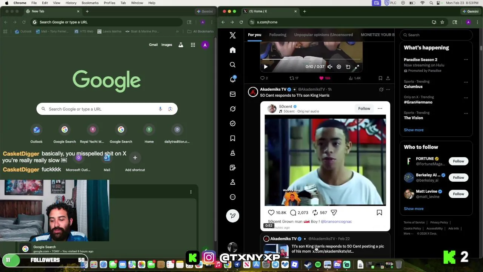Bookmark x.com with star icon
The height and width of the screenshot is (272, 483).
coord(442,22)
